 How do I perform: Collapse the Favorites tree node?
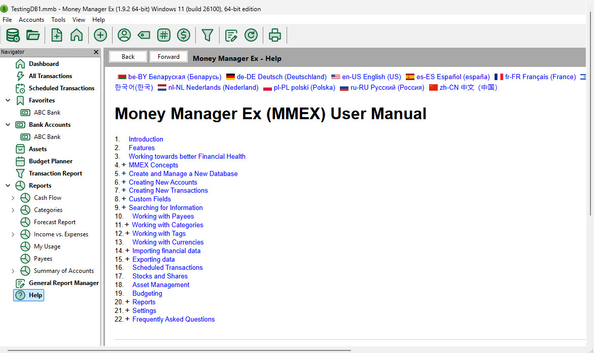click(x=8, y=100)
